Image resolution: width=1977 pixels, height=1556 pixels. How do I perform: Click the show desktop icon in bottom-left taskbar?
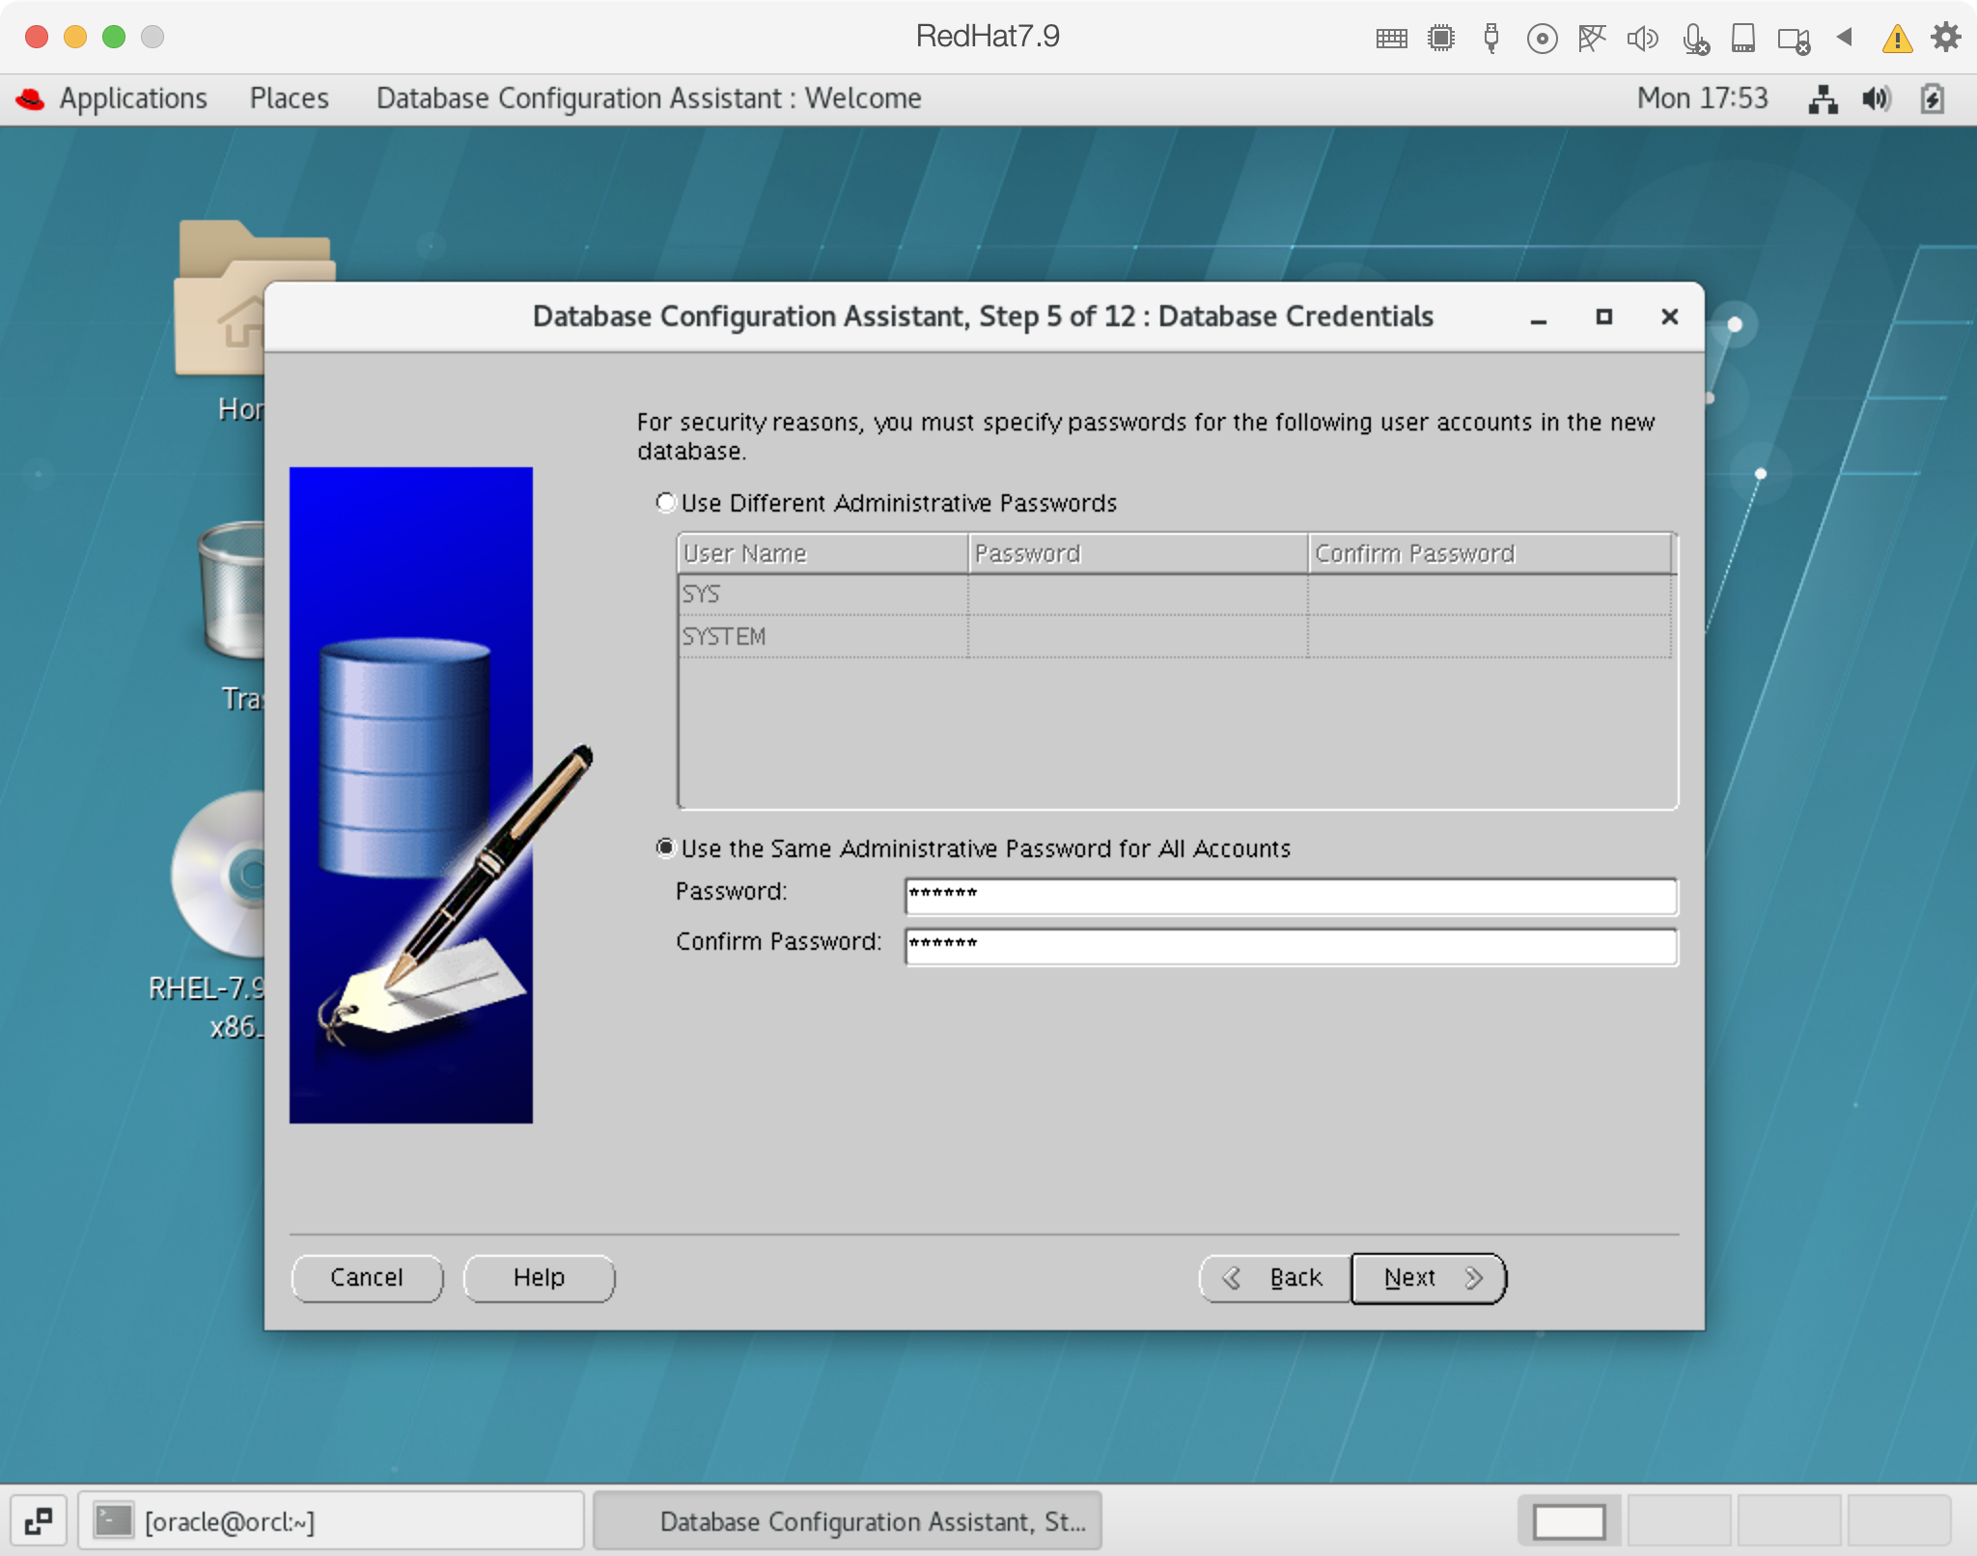(39, 1521)
